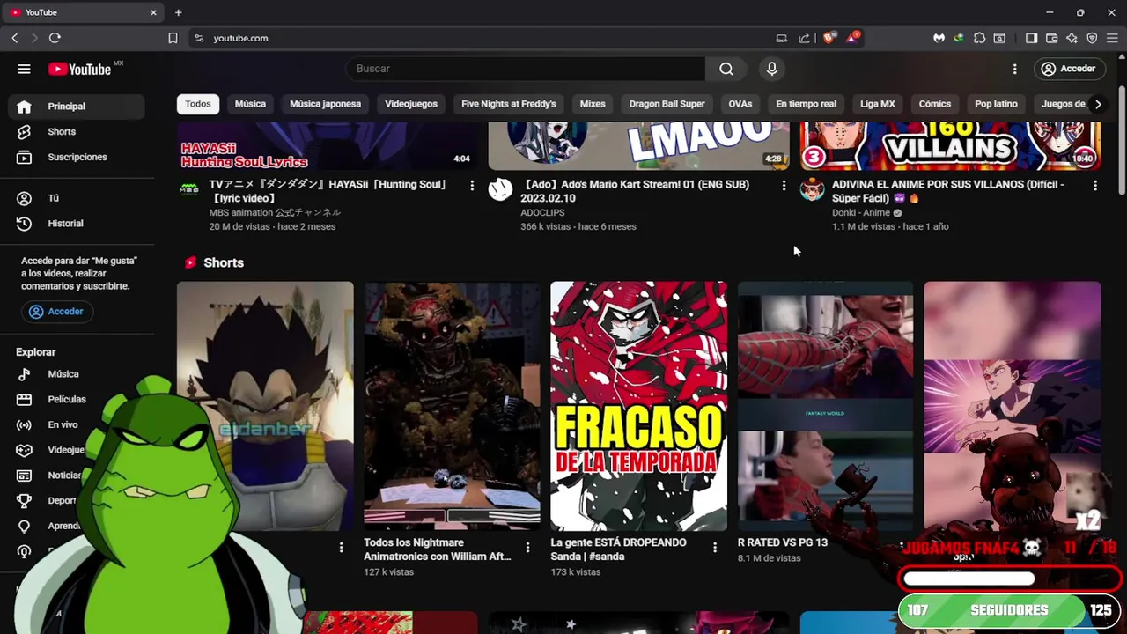This screenshot has width=1127, height=634.
Task: Open a new browser tab
Action: point(178,12)
